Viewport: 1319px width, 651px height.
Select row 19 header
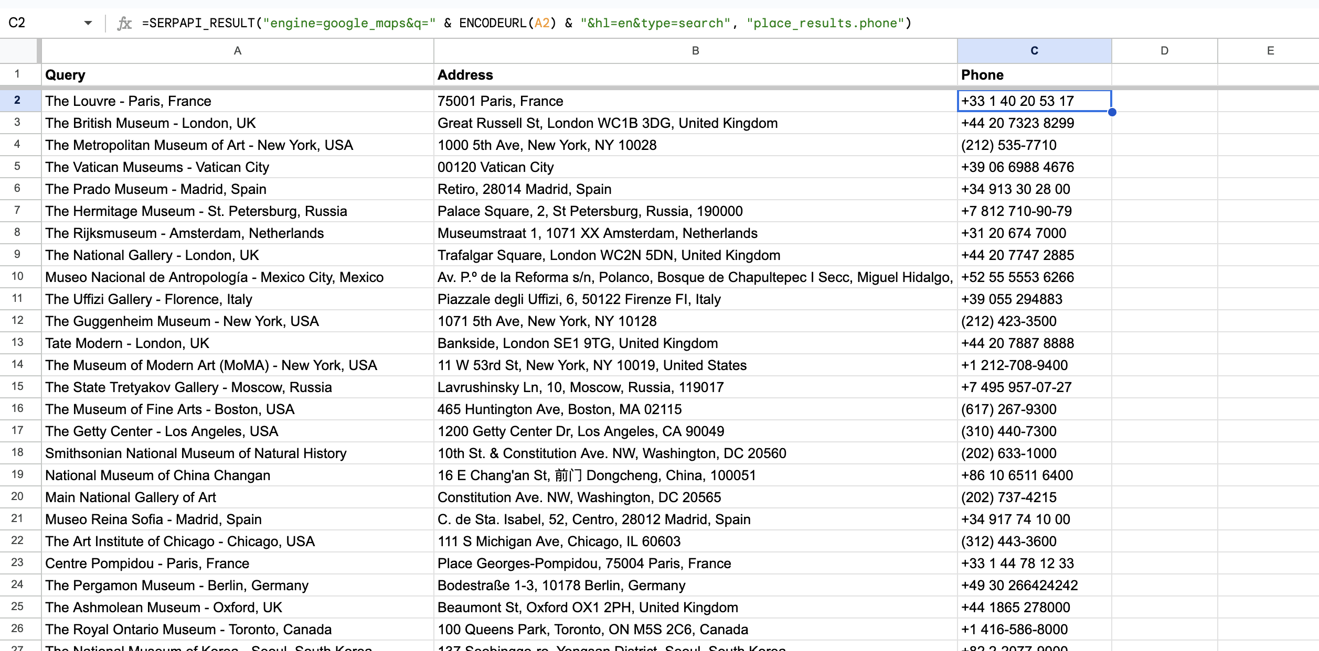tap(17, 474)
